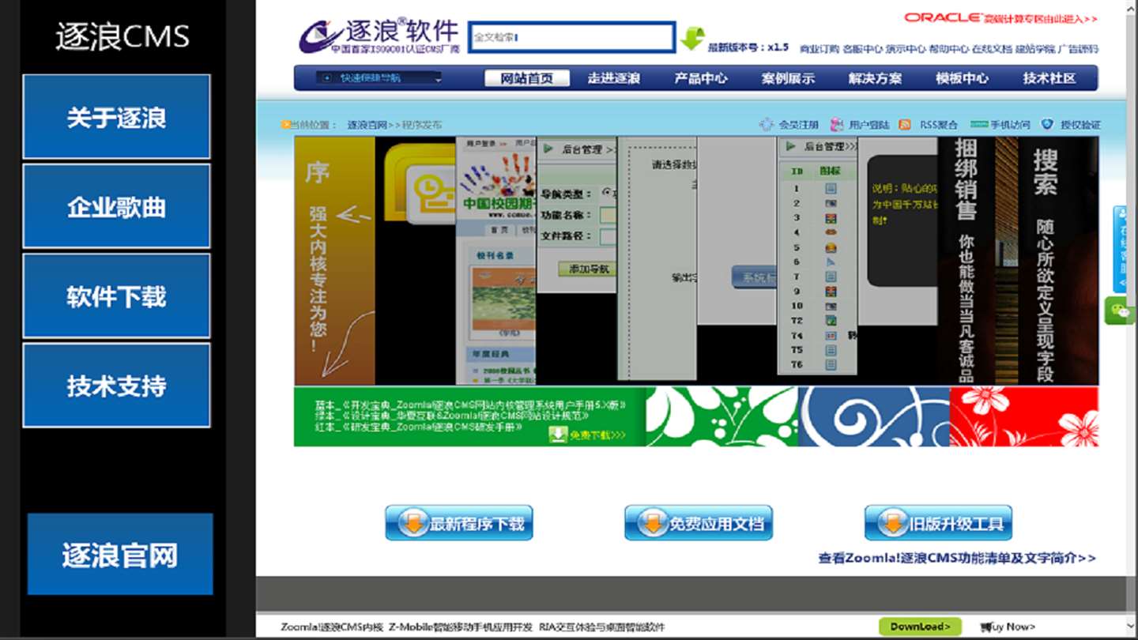Open 企业歌曲 in the sidebar
This screenshot has height=640, width=1138.
[116, 206]
